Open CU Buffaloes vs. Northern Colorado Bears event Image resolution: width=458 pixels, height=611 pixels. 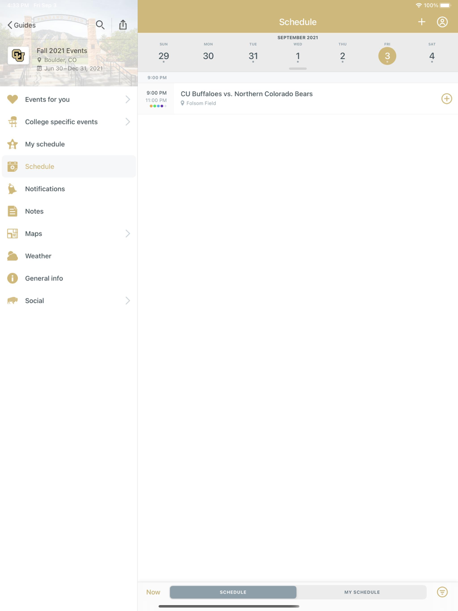[x=298, y=98]
